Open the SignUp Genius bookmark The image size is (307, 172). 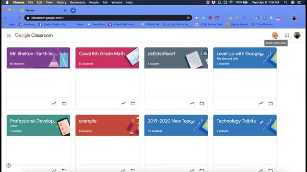pos(237,24)
